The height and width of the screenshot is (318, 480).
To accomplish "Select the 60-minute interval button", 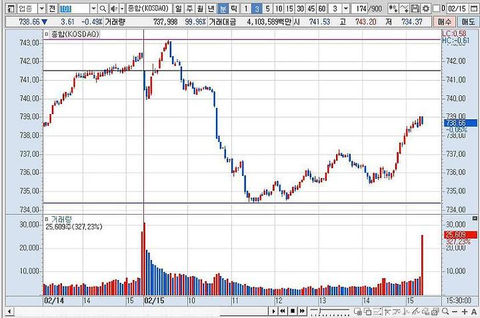I will point(322,9).
